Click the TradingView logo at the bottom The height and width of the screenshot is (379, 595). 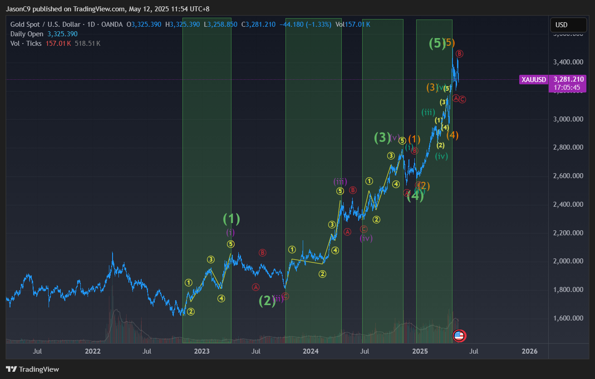click(32, 369)
